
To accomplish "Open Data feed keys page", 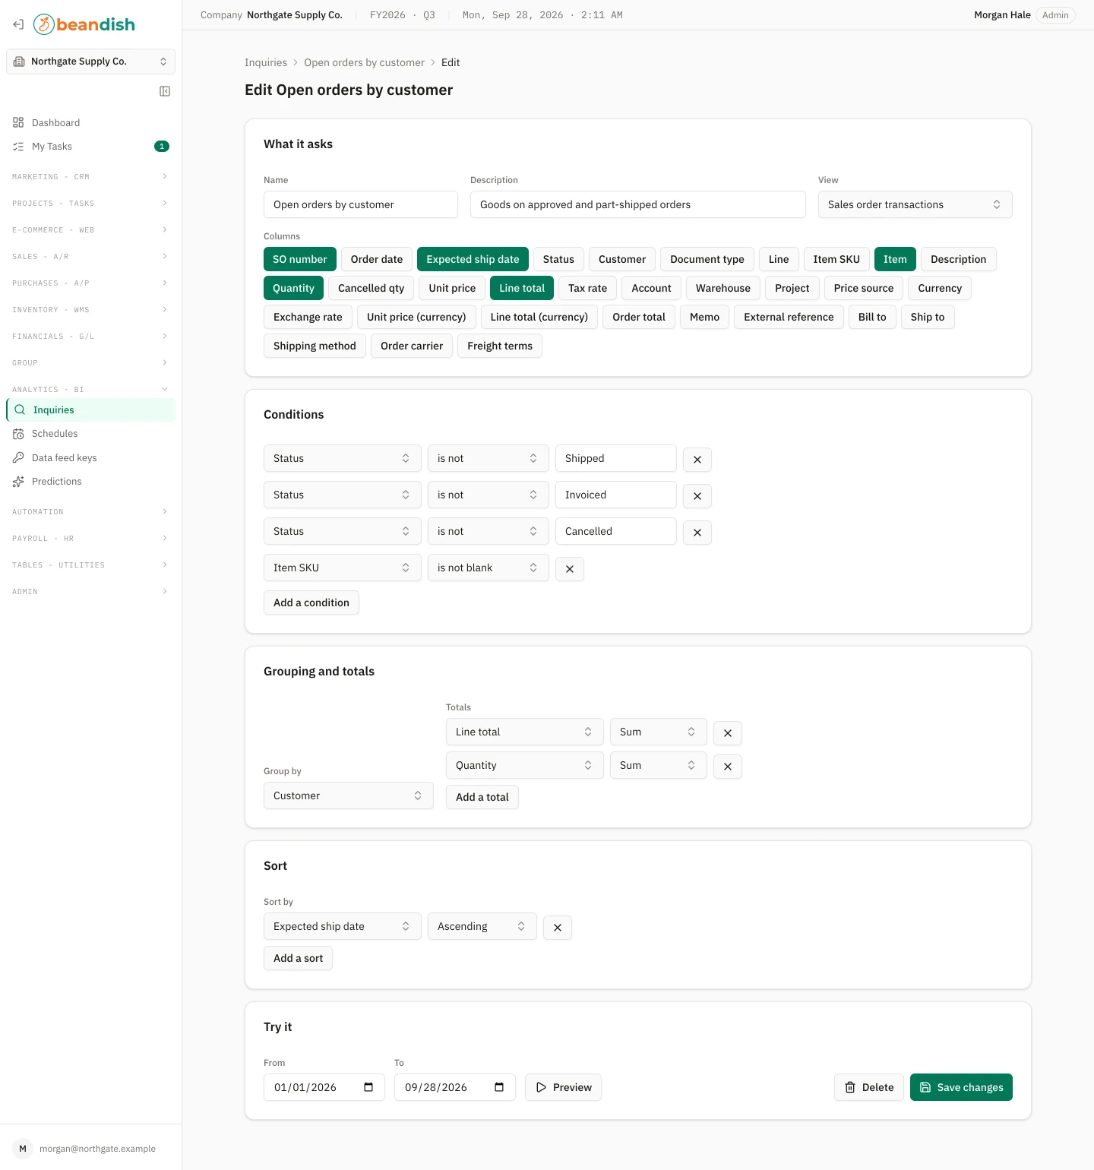I will pyautogui.click(x=90, y=457).
